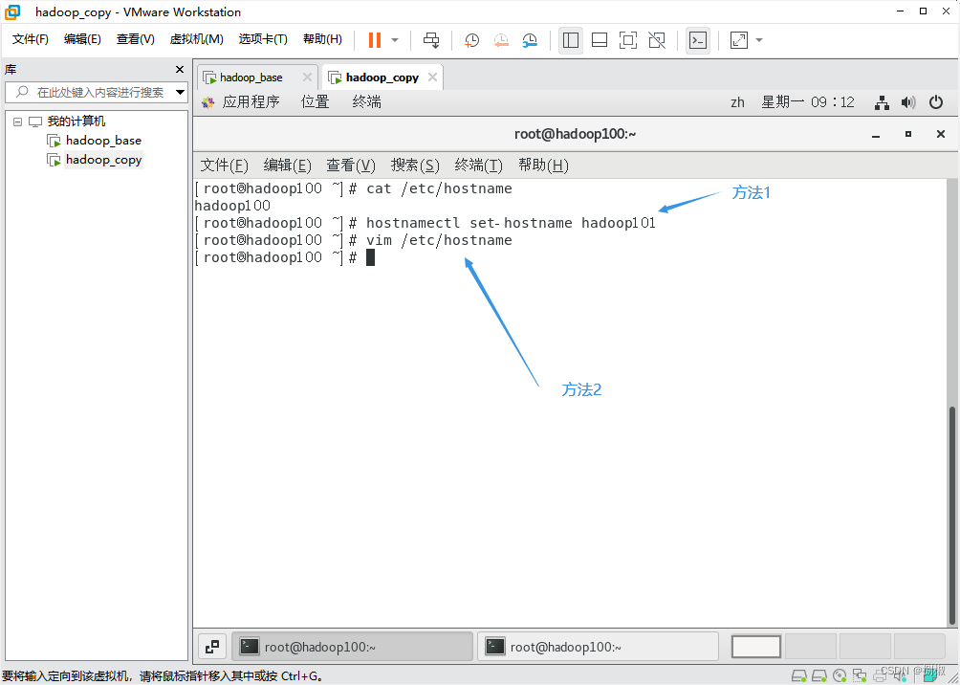Collapse the 我的计算机 tree node
Screen dimensions: 960x685
point(16,121)
